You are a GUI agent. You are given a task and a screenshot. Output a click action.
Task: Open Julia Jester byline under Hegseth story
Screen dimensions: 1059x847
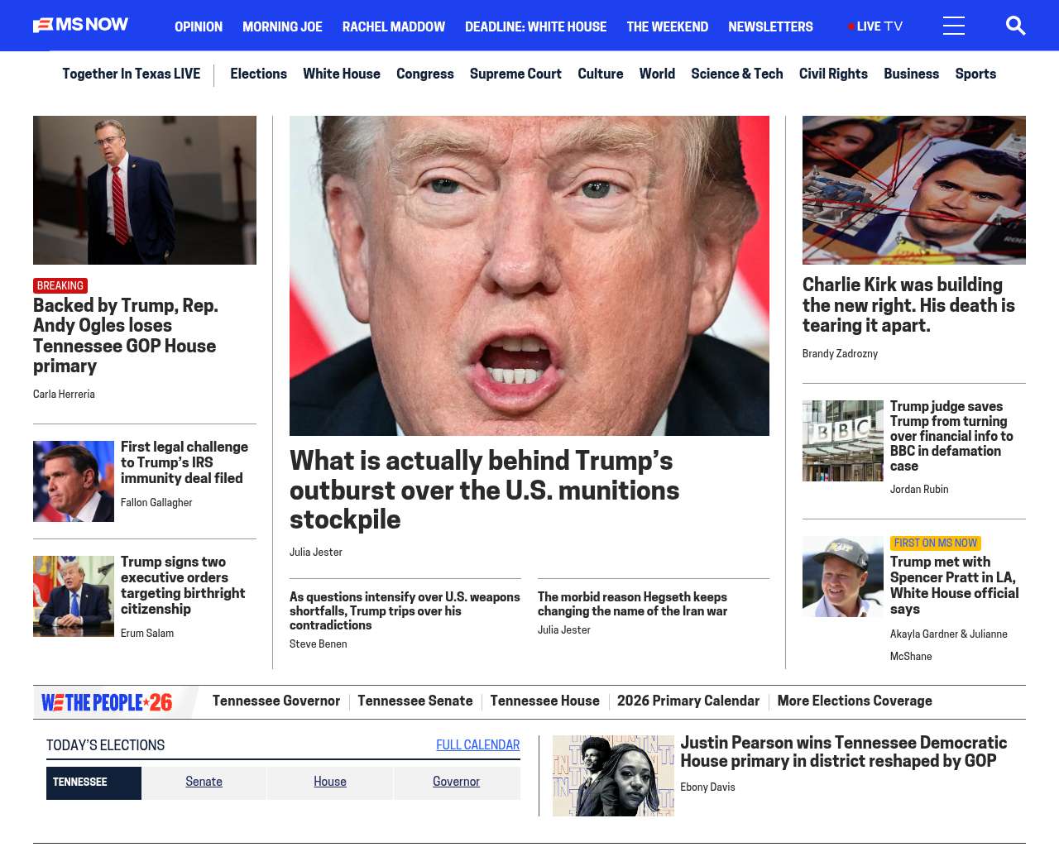pos(564,630)
